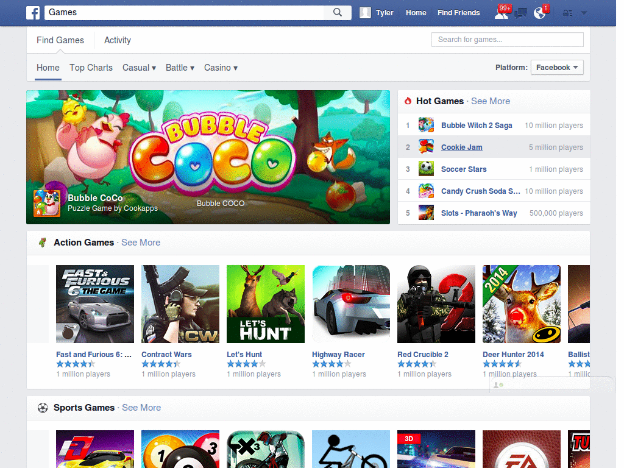This screenshot has width=624, height=468.
Task: Open the Let's Hunt title link
Action: (244, 354)
